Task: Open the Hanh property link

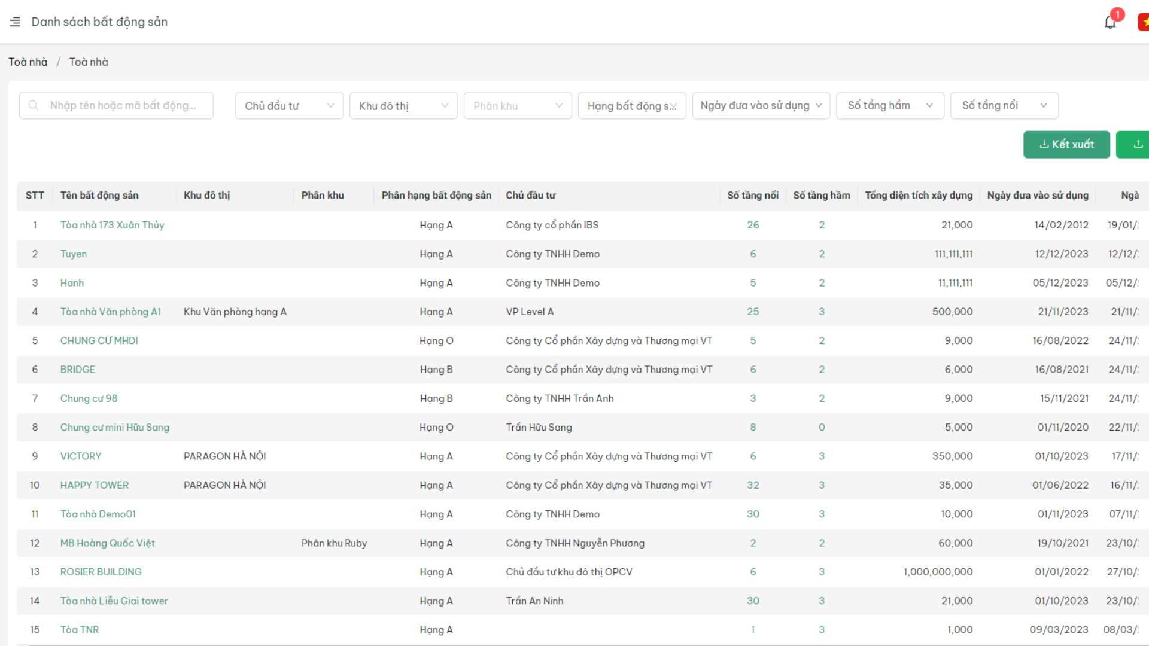Action: pyautogui.click(x=72, y=283)
